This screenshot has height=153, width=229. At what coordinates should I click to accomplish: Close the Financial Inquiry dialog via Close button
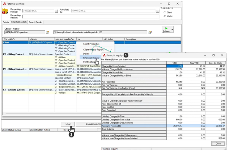pyautogui.click(x=218, y=144)
